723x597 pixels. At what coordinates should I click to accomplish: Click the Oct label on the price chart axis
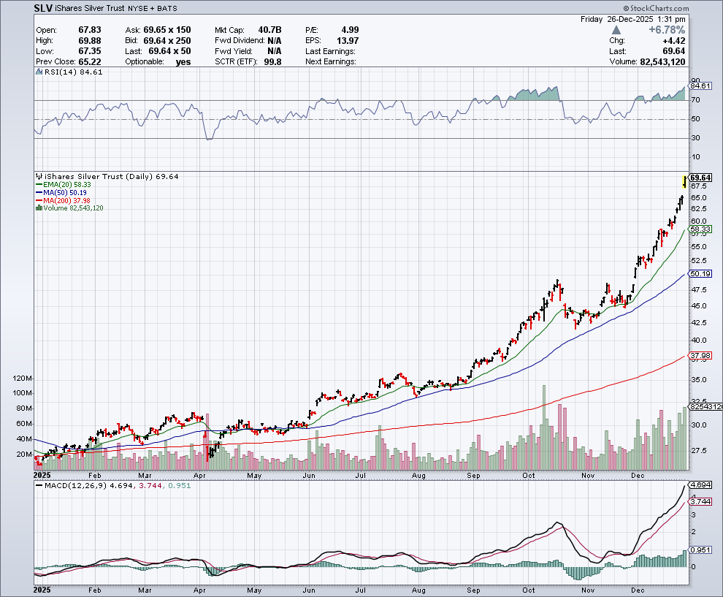[x=529, y=475]
